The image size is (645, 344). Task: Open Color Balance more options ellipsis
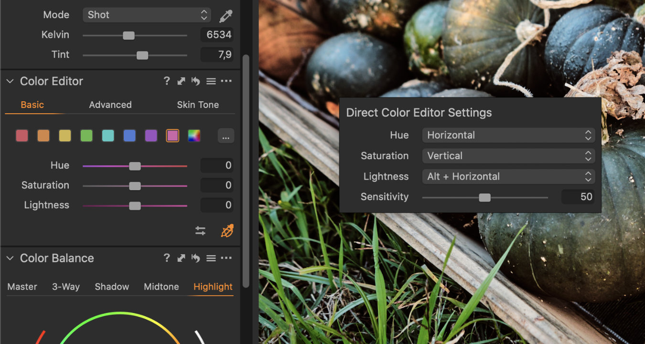[226, 258]
